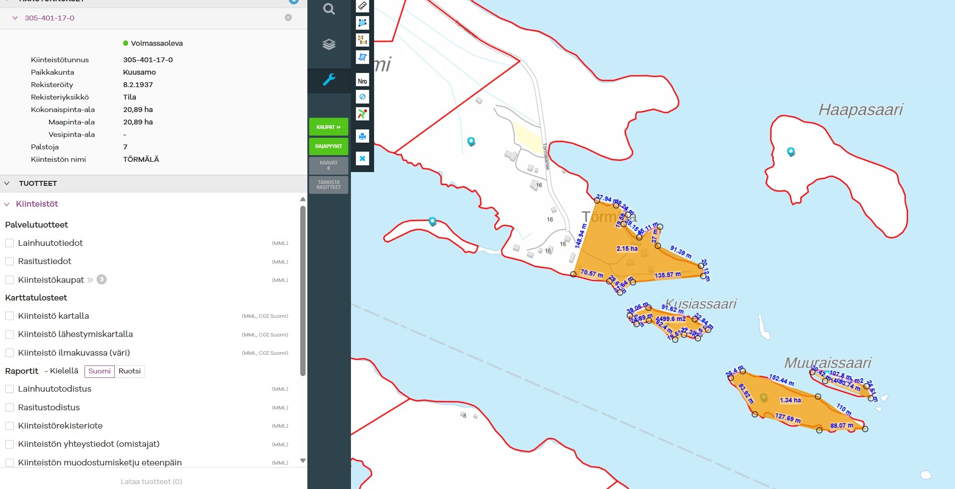This screenshot has height=489, width=955.
Task: Click the route tool icon with red dot
Action: tap(363, 114)
